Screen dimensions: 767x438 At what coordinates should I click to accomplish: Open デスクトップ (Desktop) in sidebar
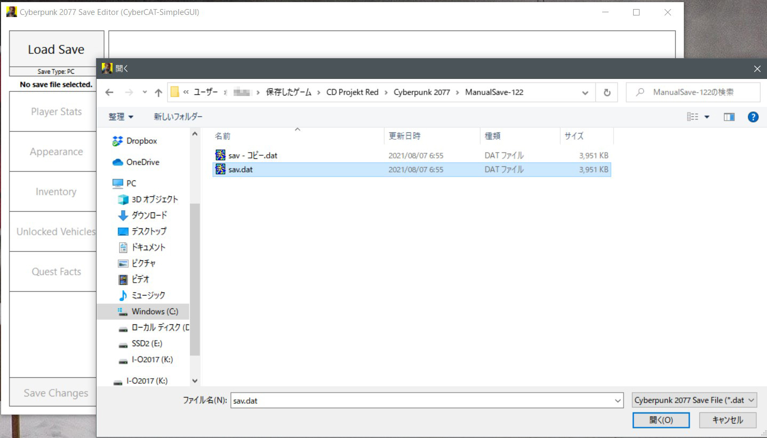[x=149, y=231]
